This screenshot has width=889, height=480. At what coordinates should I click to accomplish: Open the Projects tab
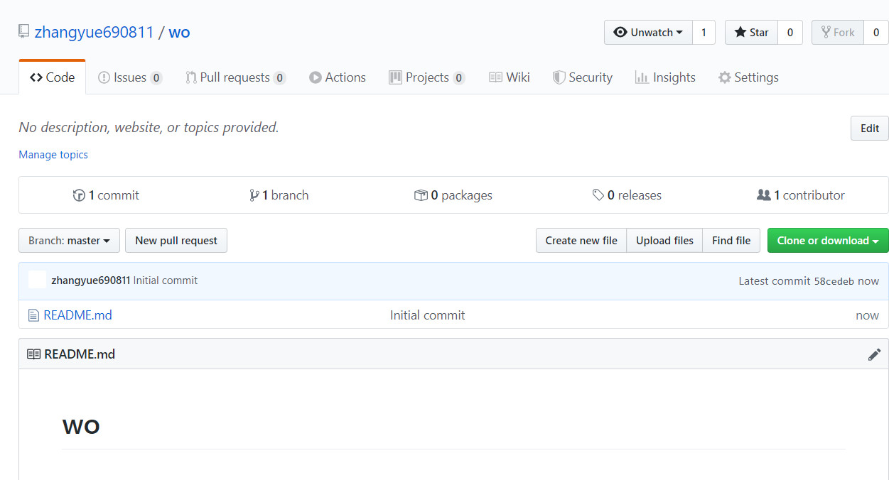pyautogui.click(x=427, y=77)
